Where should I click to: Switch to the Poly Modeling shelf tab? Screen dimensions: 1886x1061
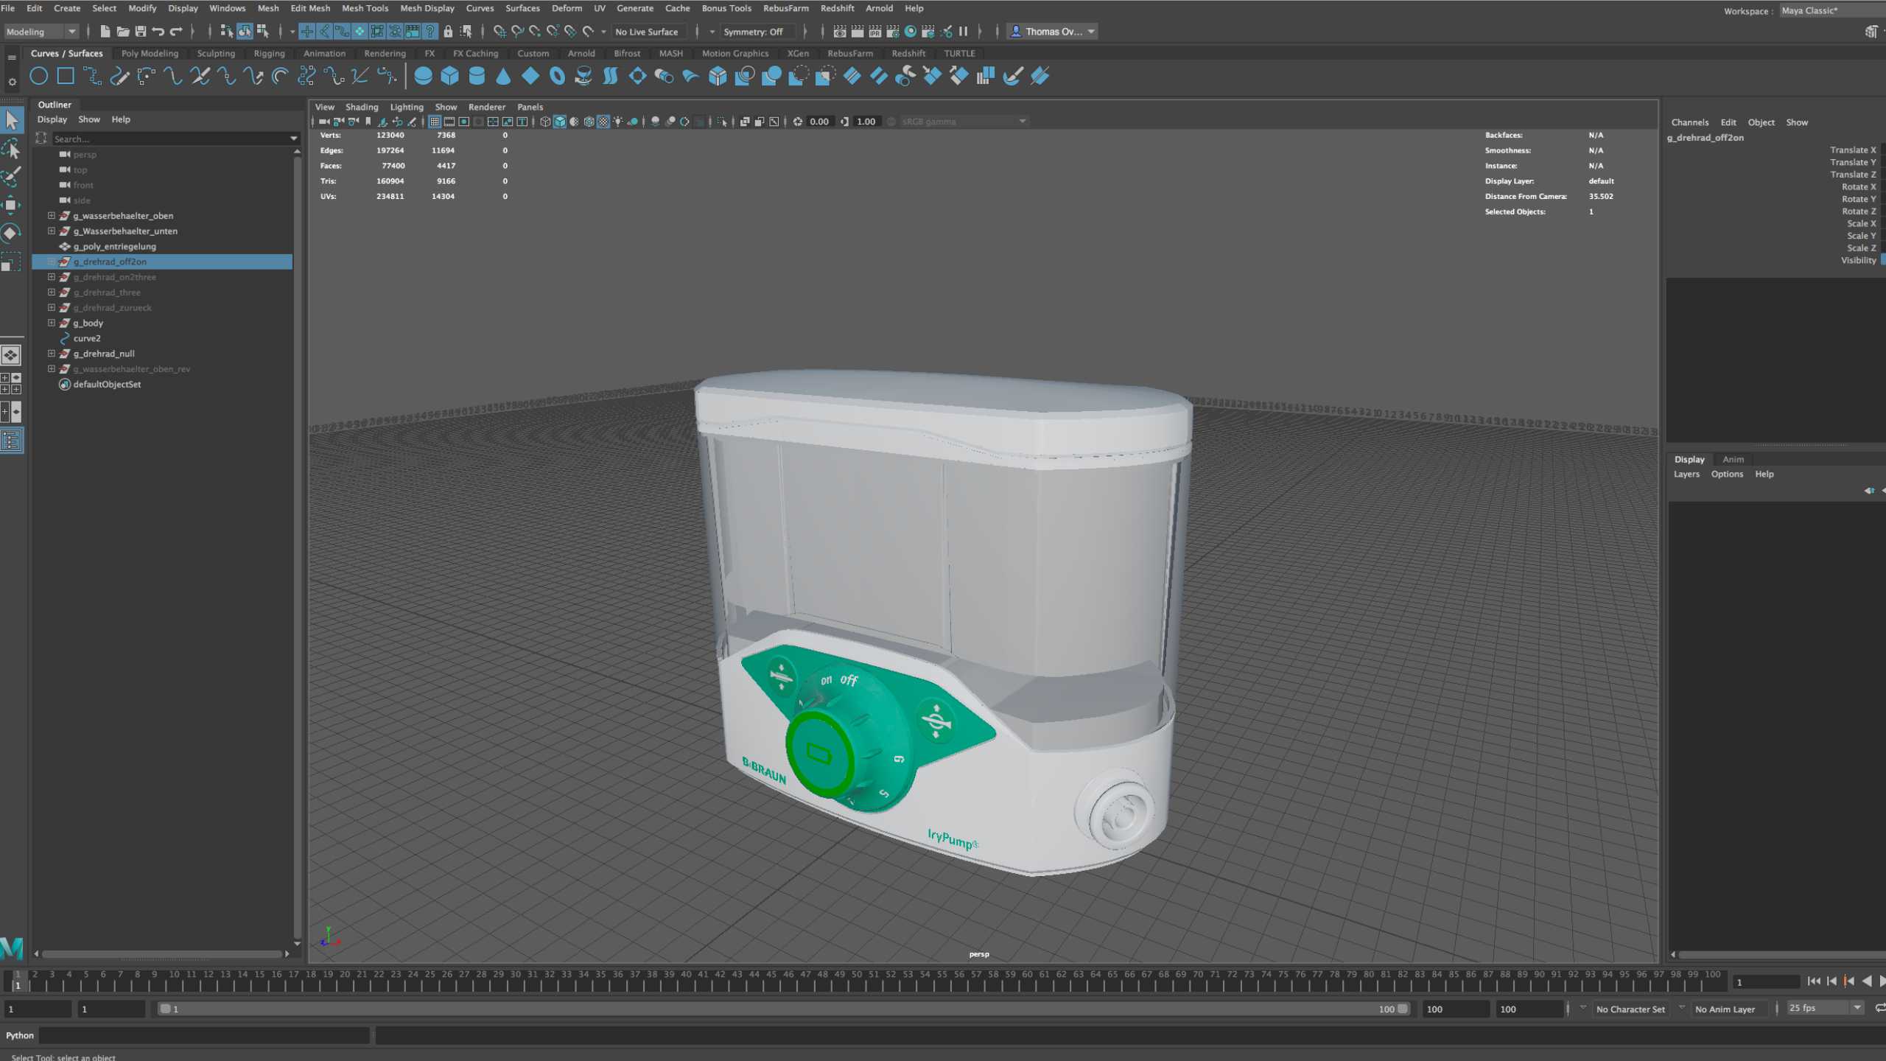click(150, 54)
